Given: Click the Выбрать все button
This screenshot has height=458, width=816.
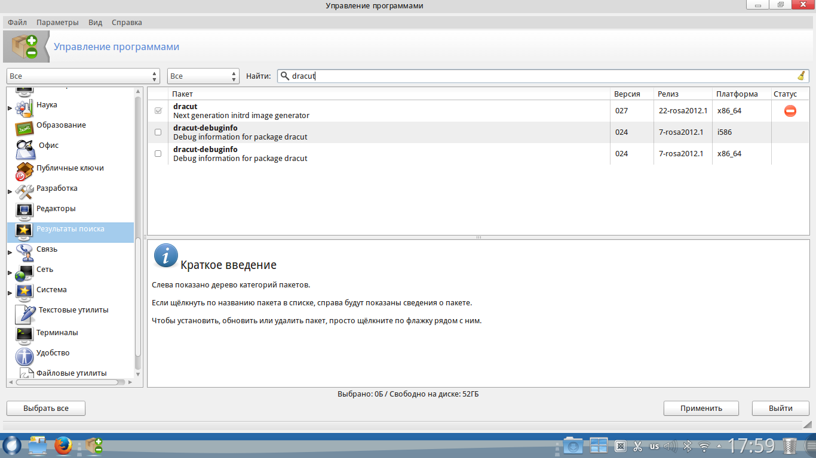Looking at the screenshot, I should point(46,409).
